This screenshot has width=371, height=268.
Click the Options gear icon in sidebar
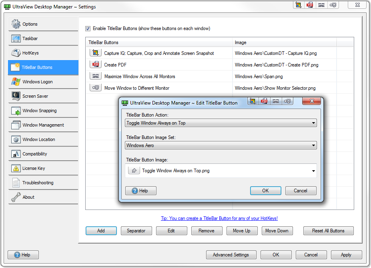pos(16,24)
